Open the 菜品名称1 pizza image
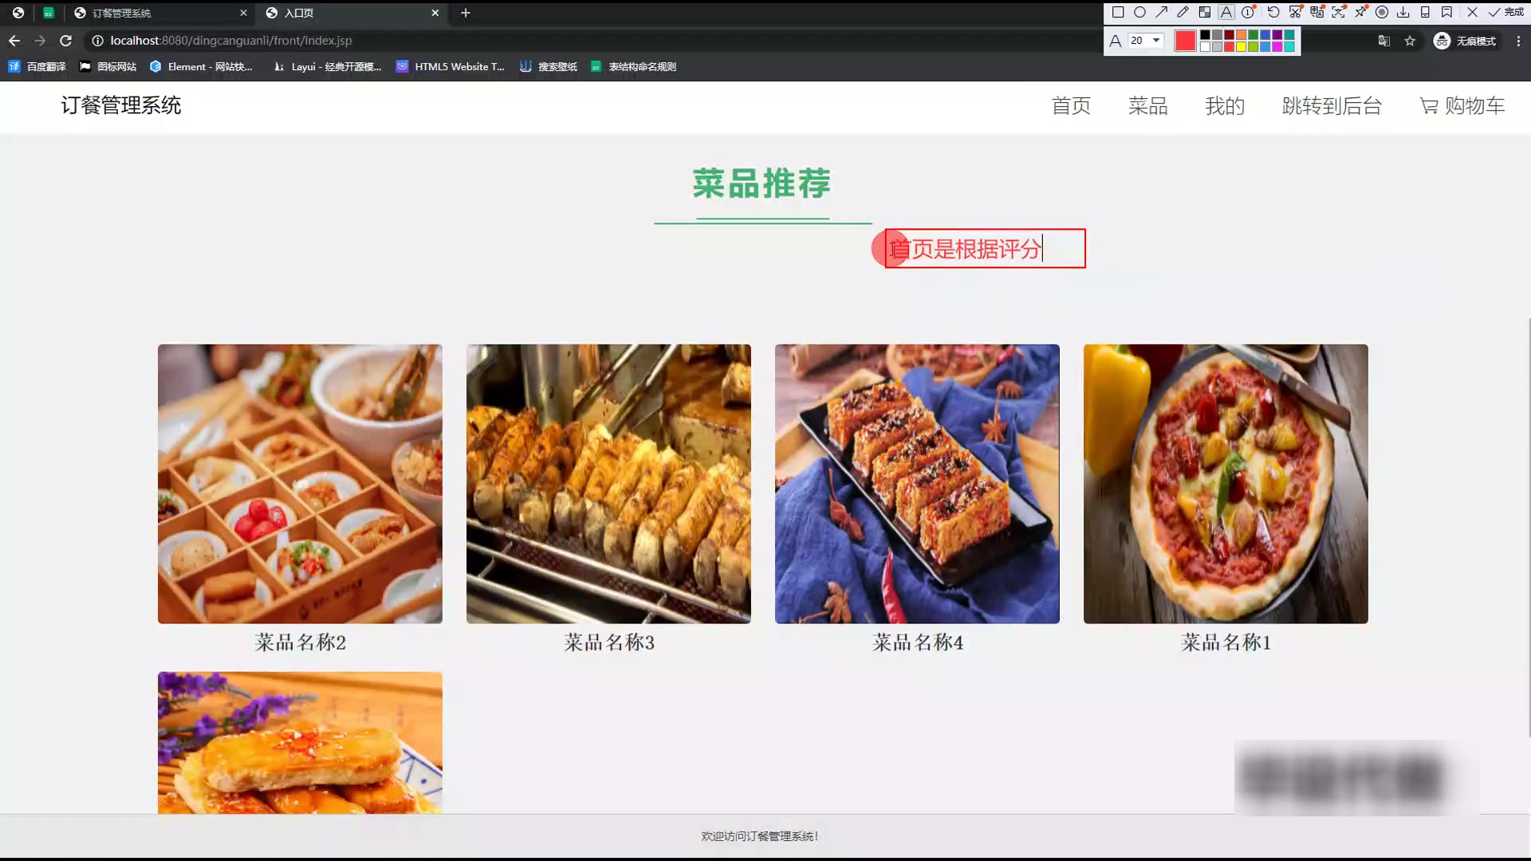The width and height of the screenshot is (1531, 861). click(x=1226, y=484)
